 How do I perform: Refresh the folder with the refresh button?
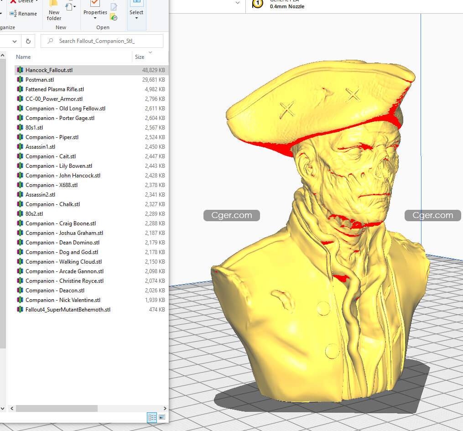[x=28, y=42]
